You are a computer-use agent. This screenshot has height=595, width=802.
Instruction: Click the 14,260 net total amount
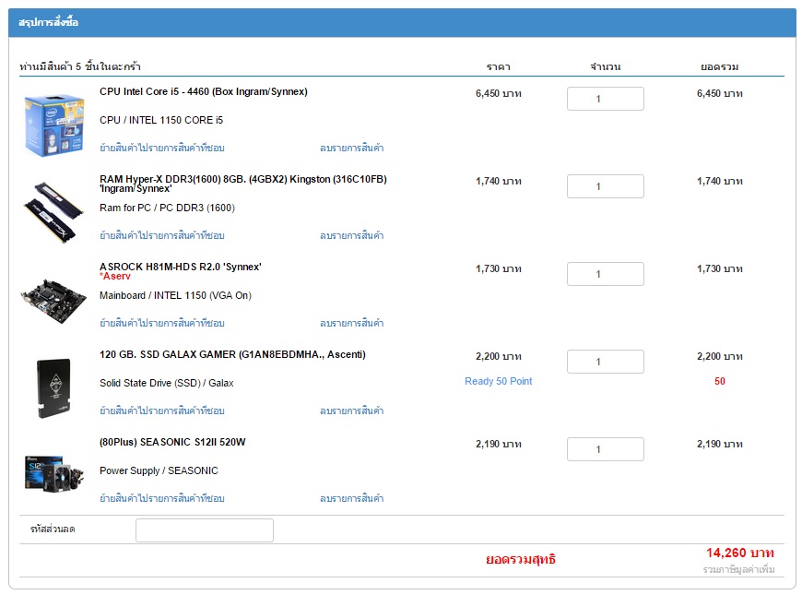click(x=740, y=553)
